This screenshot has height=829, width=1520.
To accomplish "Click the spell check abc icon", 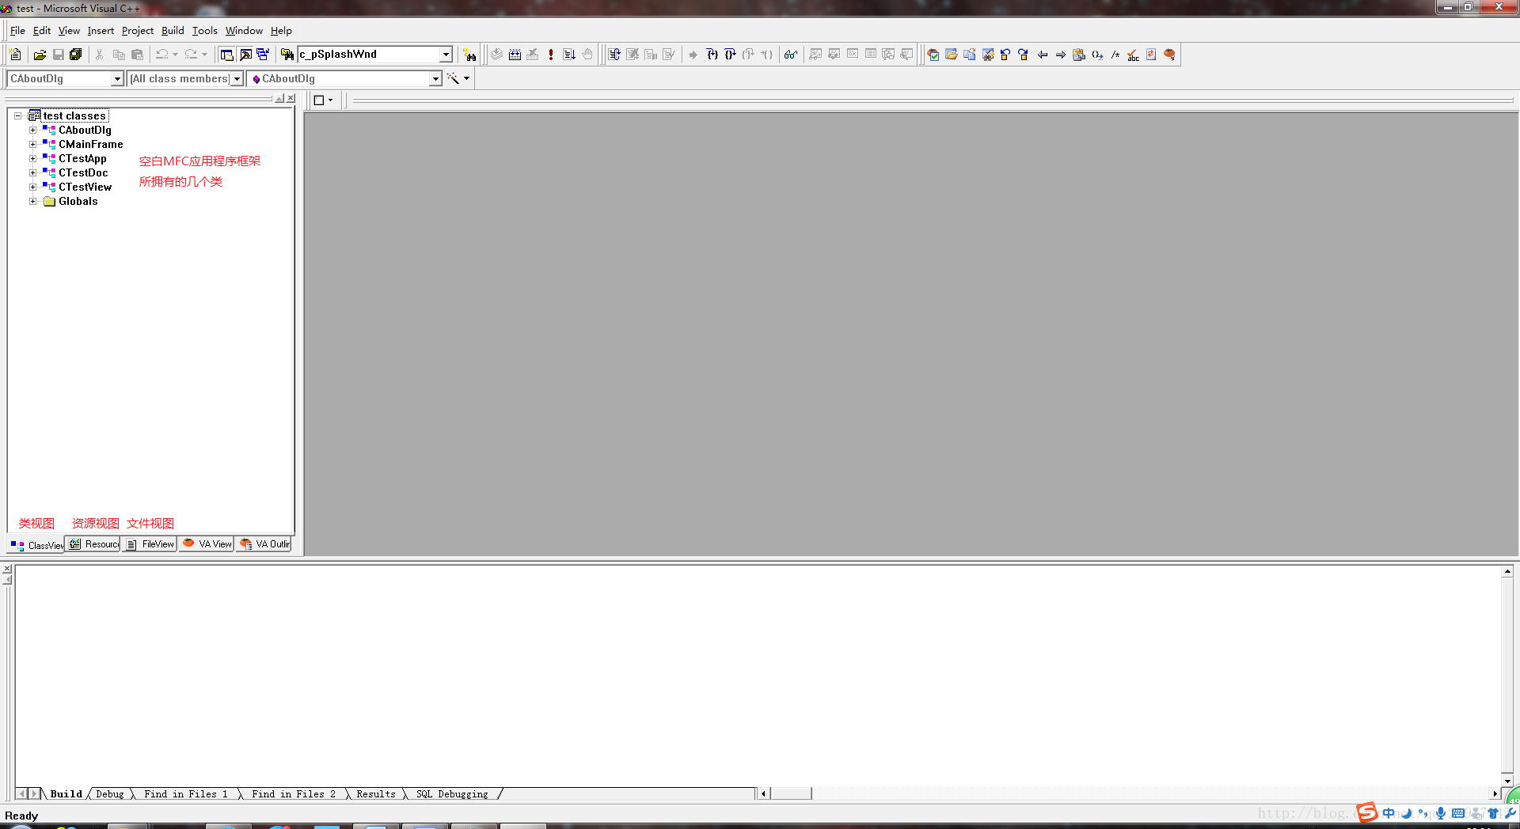I will click(1134, 55).
